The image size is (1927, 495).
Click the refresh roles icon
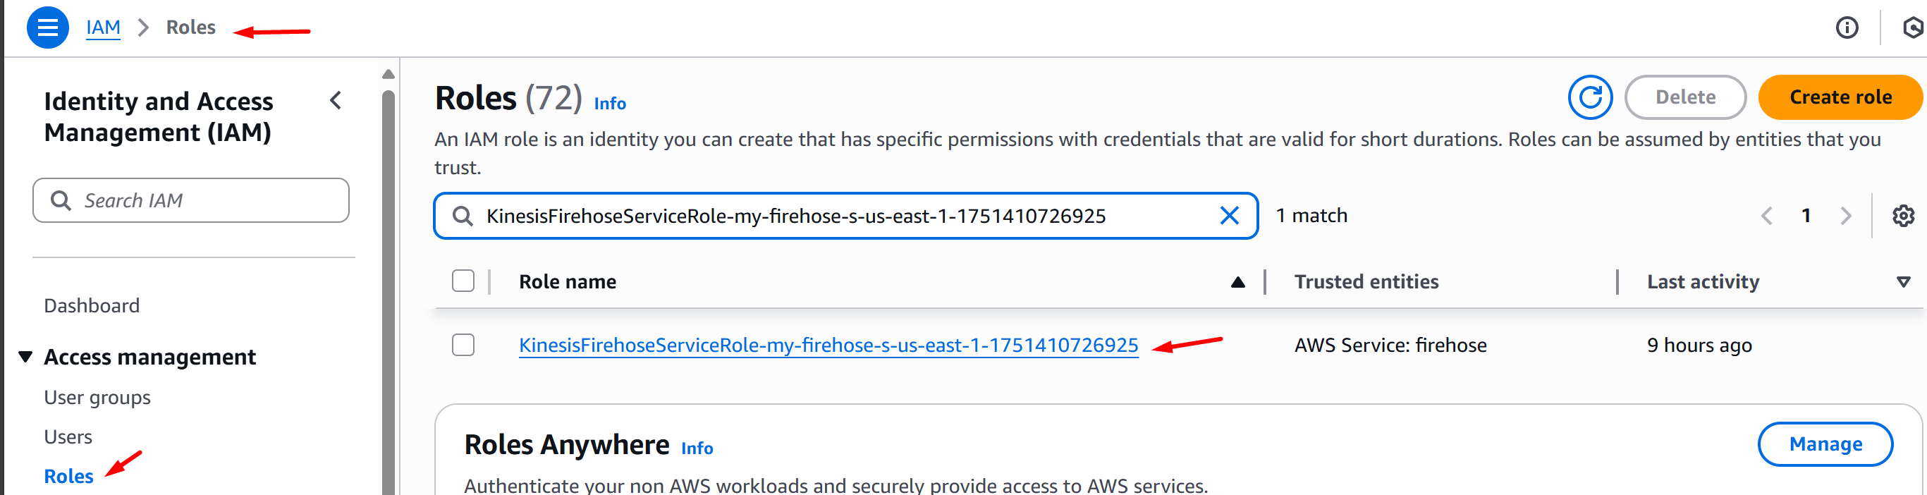click(x=1590, y=97)
